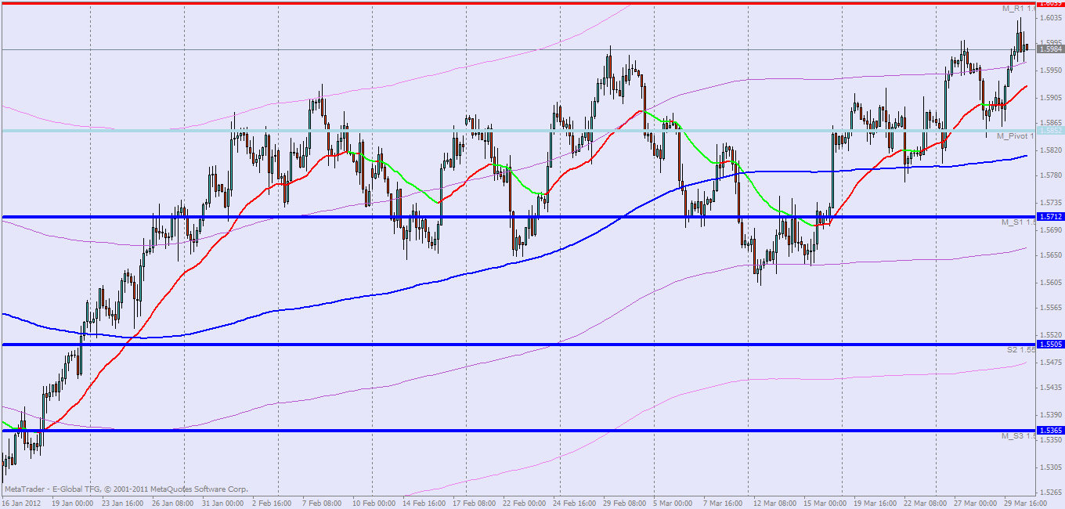The image size is (1065, 509).
Task: Select the thick blue S2 support line
Action: [x=517, y=344]
